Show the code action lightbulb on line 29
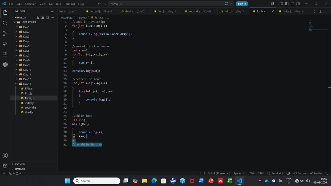331x186 pixels. pyautogui.click(x=74, y=136)
